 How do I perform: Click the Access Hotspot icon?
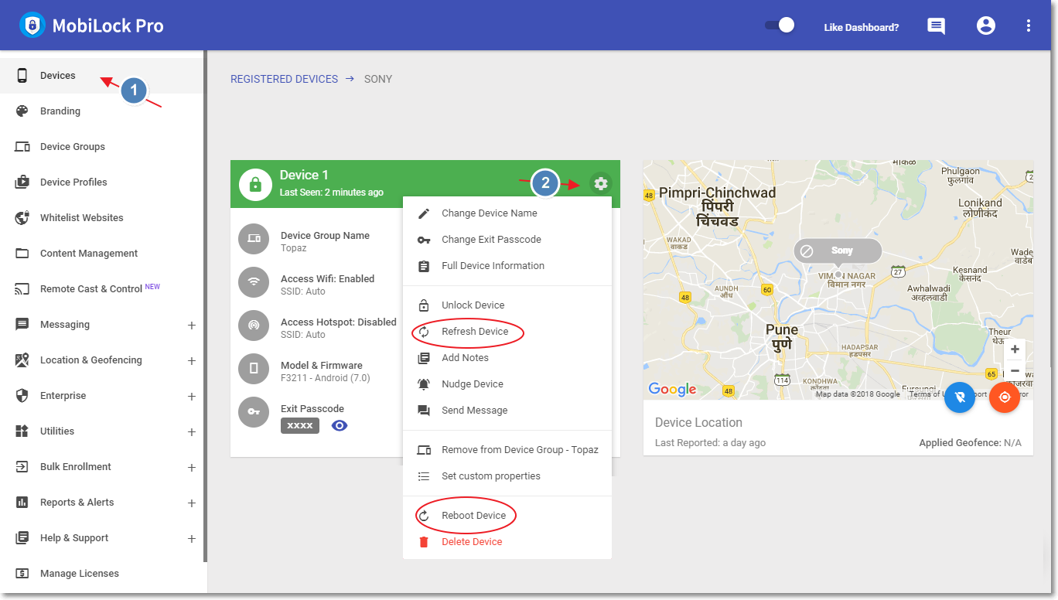(254, 326)
